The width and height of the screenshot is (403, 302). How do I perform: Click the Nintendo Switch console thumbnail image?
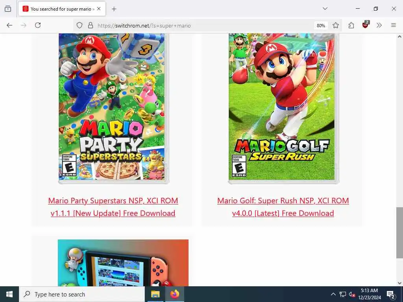click(123, 263)
